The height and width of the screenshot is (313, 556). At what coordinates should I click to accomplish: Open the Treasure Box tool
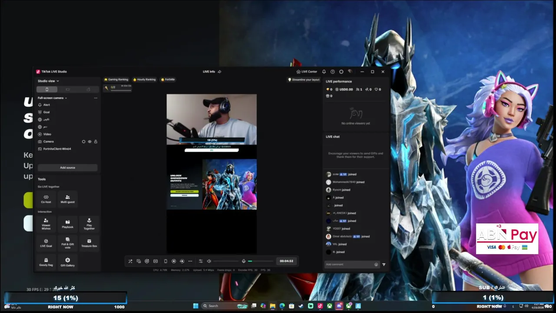pyautogui.click(x=89, y=243)
